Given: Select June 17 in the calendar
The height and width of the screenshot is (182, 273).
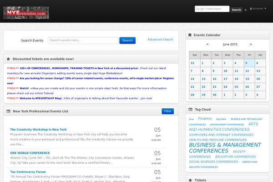Looking at the screenshot, I should (227, 79).
